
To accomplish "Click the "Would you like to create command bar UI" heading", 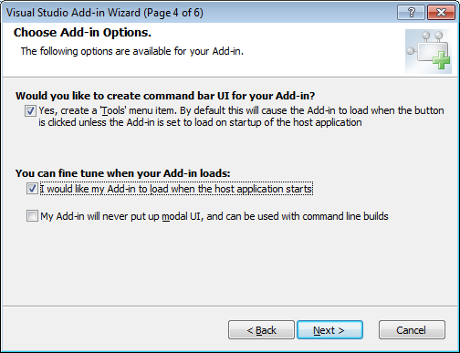I will coord(165,96).
